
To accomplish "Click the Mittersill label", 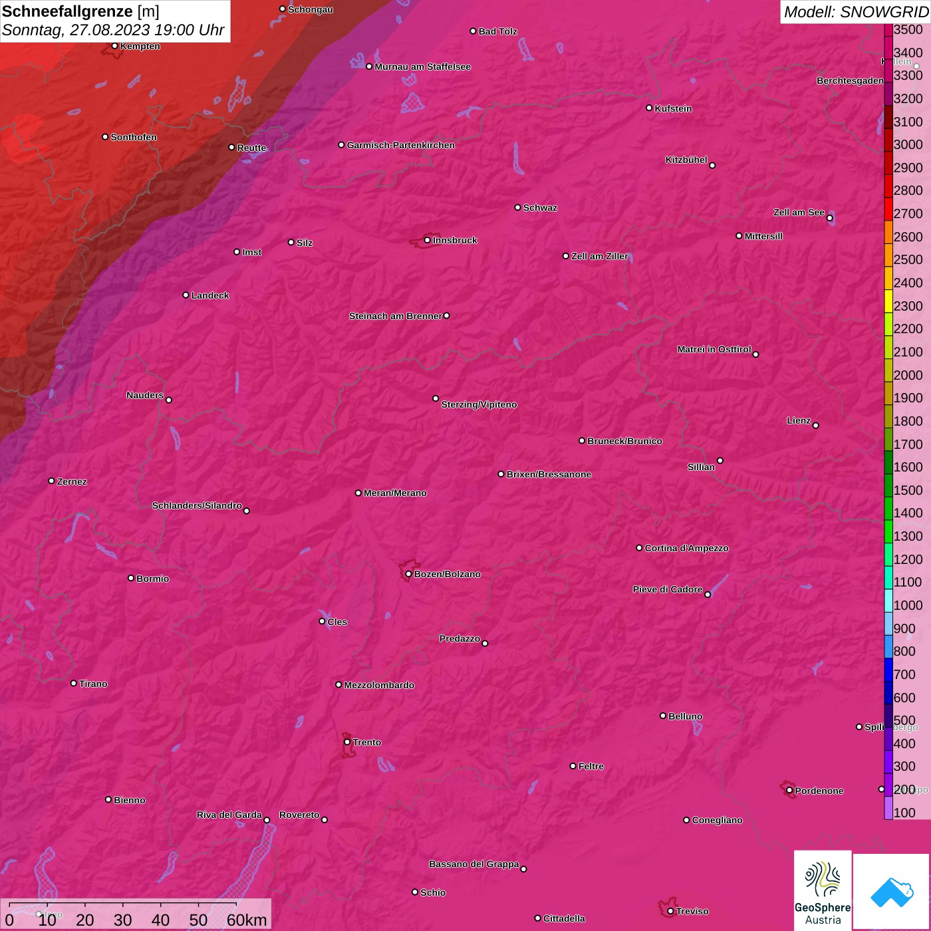I will click(x=763, y=236).
